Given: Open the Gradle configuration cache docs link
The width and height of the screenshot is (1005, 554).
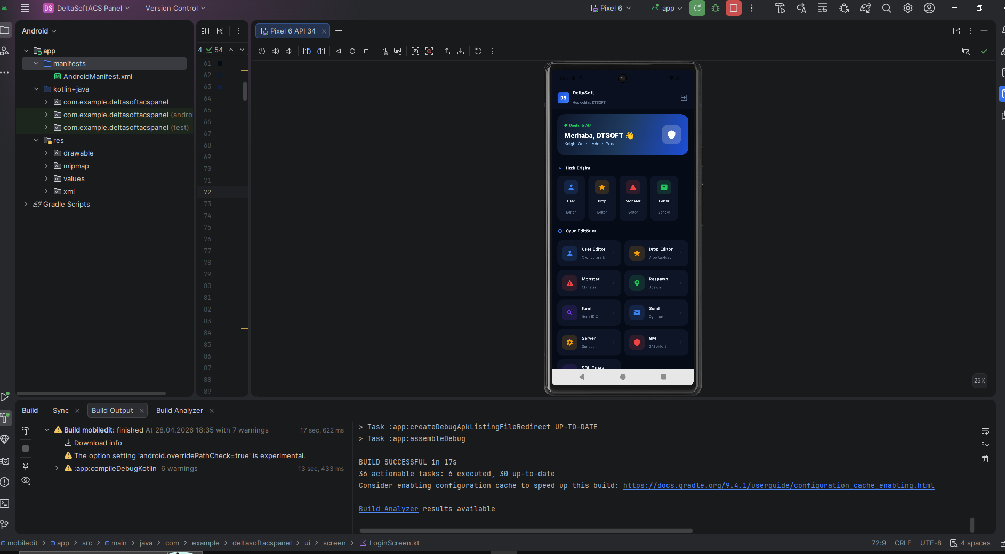Looking at the screenshot, I should [x=778, y=485].
